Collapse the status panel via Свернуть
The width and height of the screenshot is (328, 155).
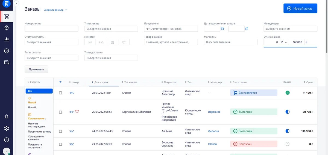pos(34,82)
